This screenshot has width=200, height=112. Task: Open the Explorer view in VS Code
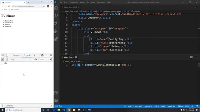pyautogui.click(x=56, y=8)
